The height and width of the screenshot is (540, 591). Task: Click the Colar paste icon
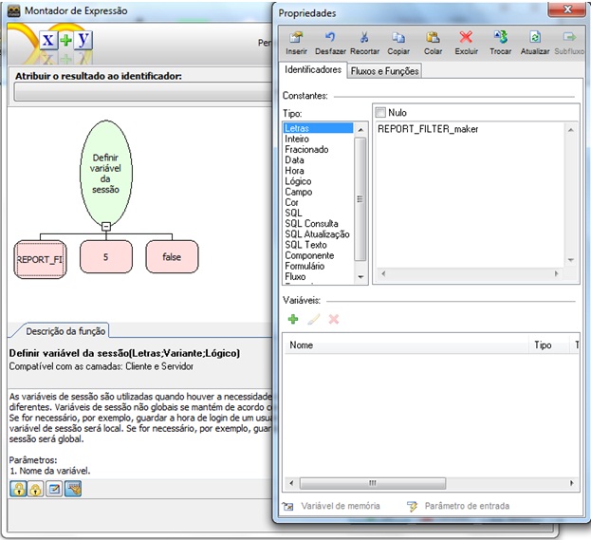(x=433, y=37)
